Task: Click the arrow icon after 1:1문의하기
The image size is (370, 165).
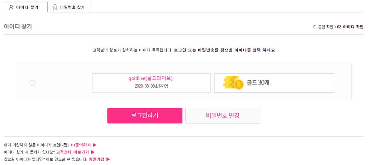Action: click(x=95, y=145)
